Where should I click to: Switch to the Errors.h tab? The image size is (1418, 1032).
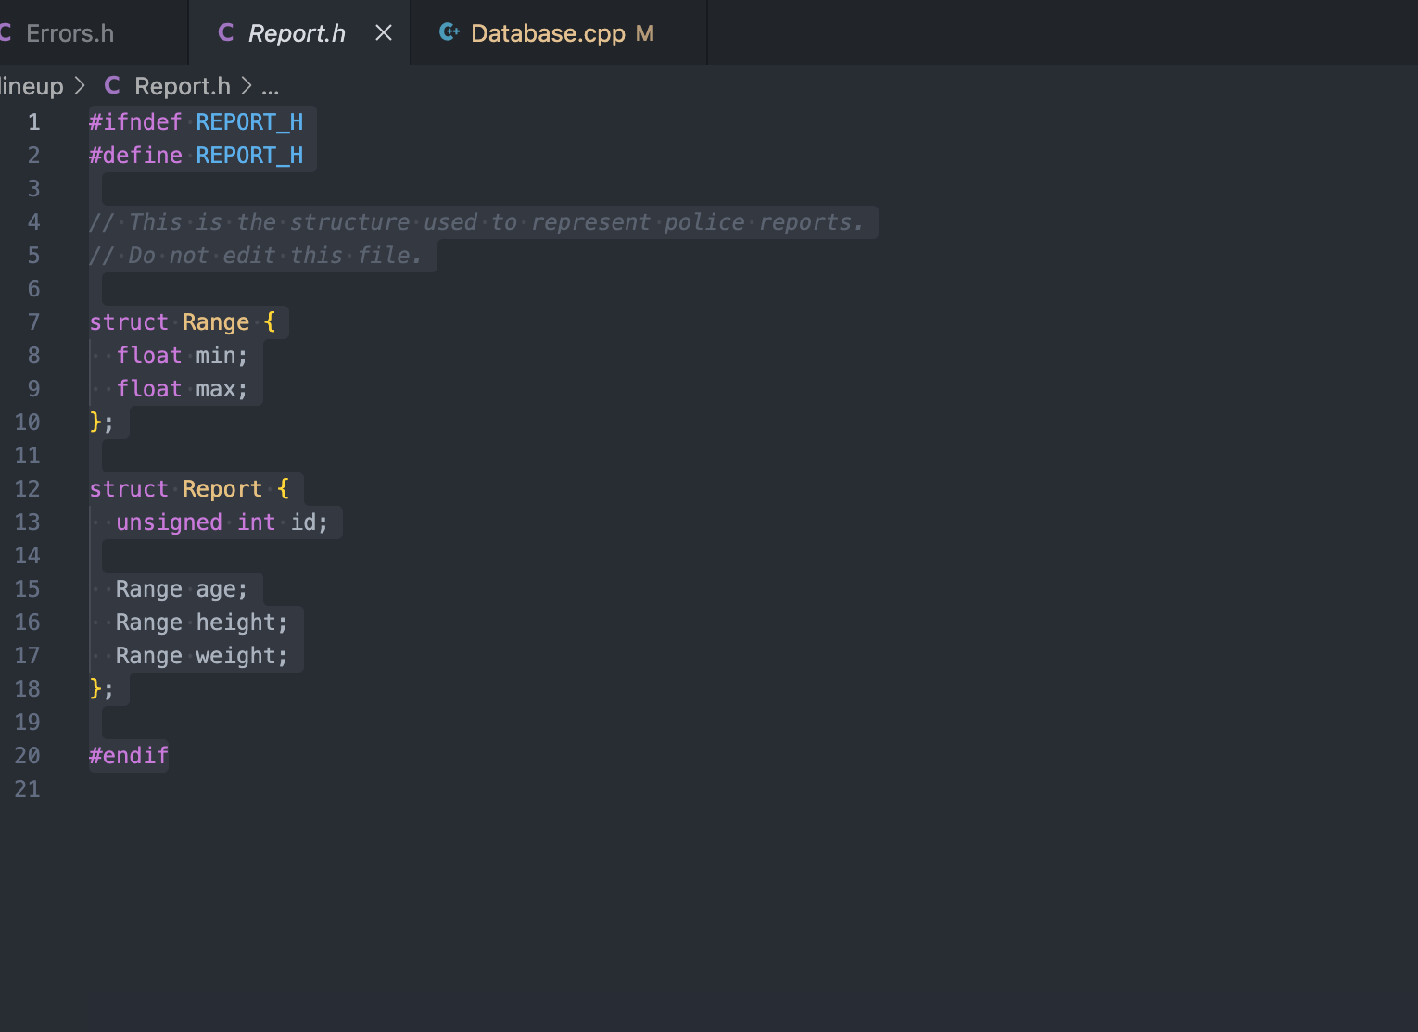coord(70,32)
